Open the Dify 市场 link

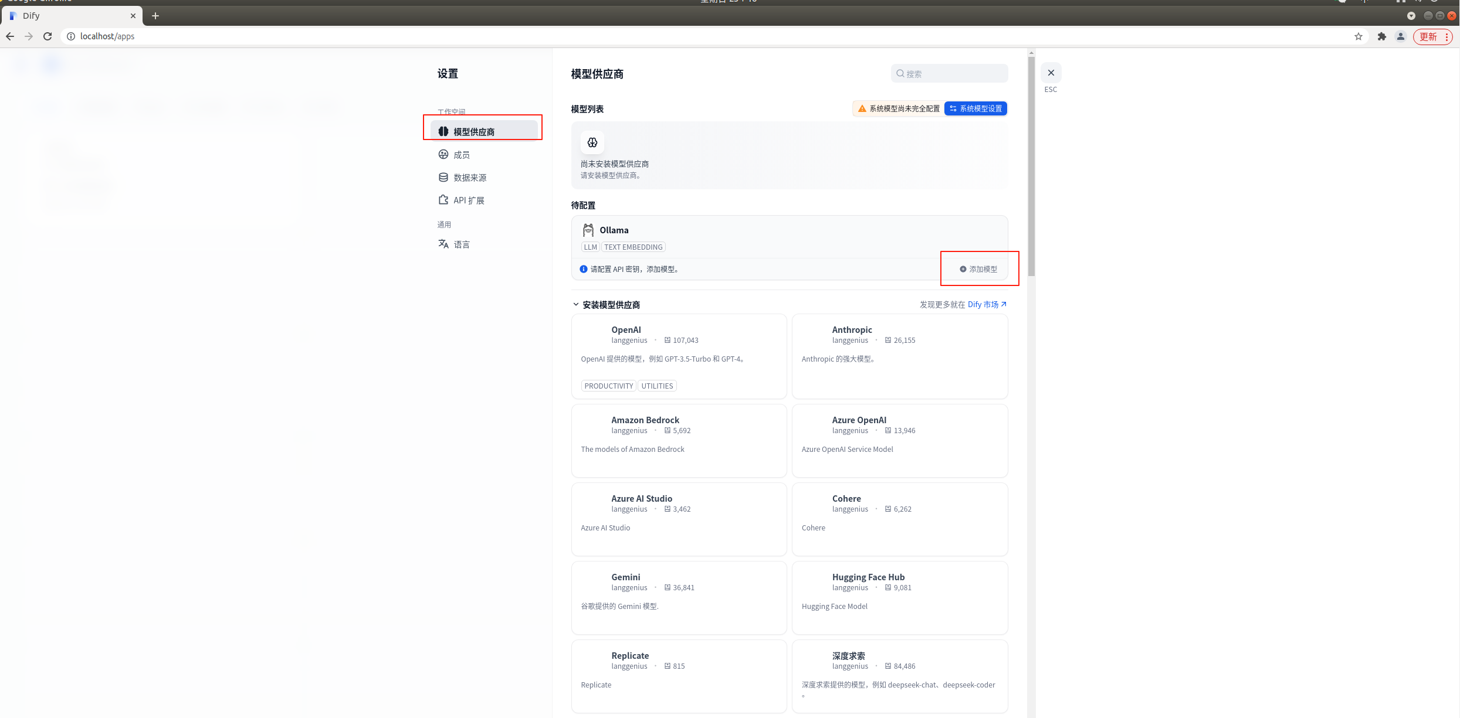(987, 304)
